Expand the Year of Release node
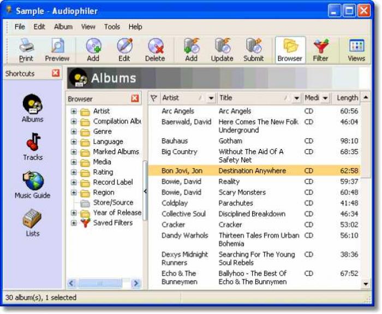 pyautogui.click(x=74, y=213)
